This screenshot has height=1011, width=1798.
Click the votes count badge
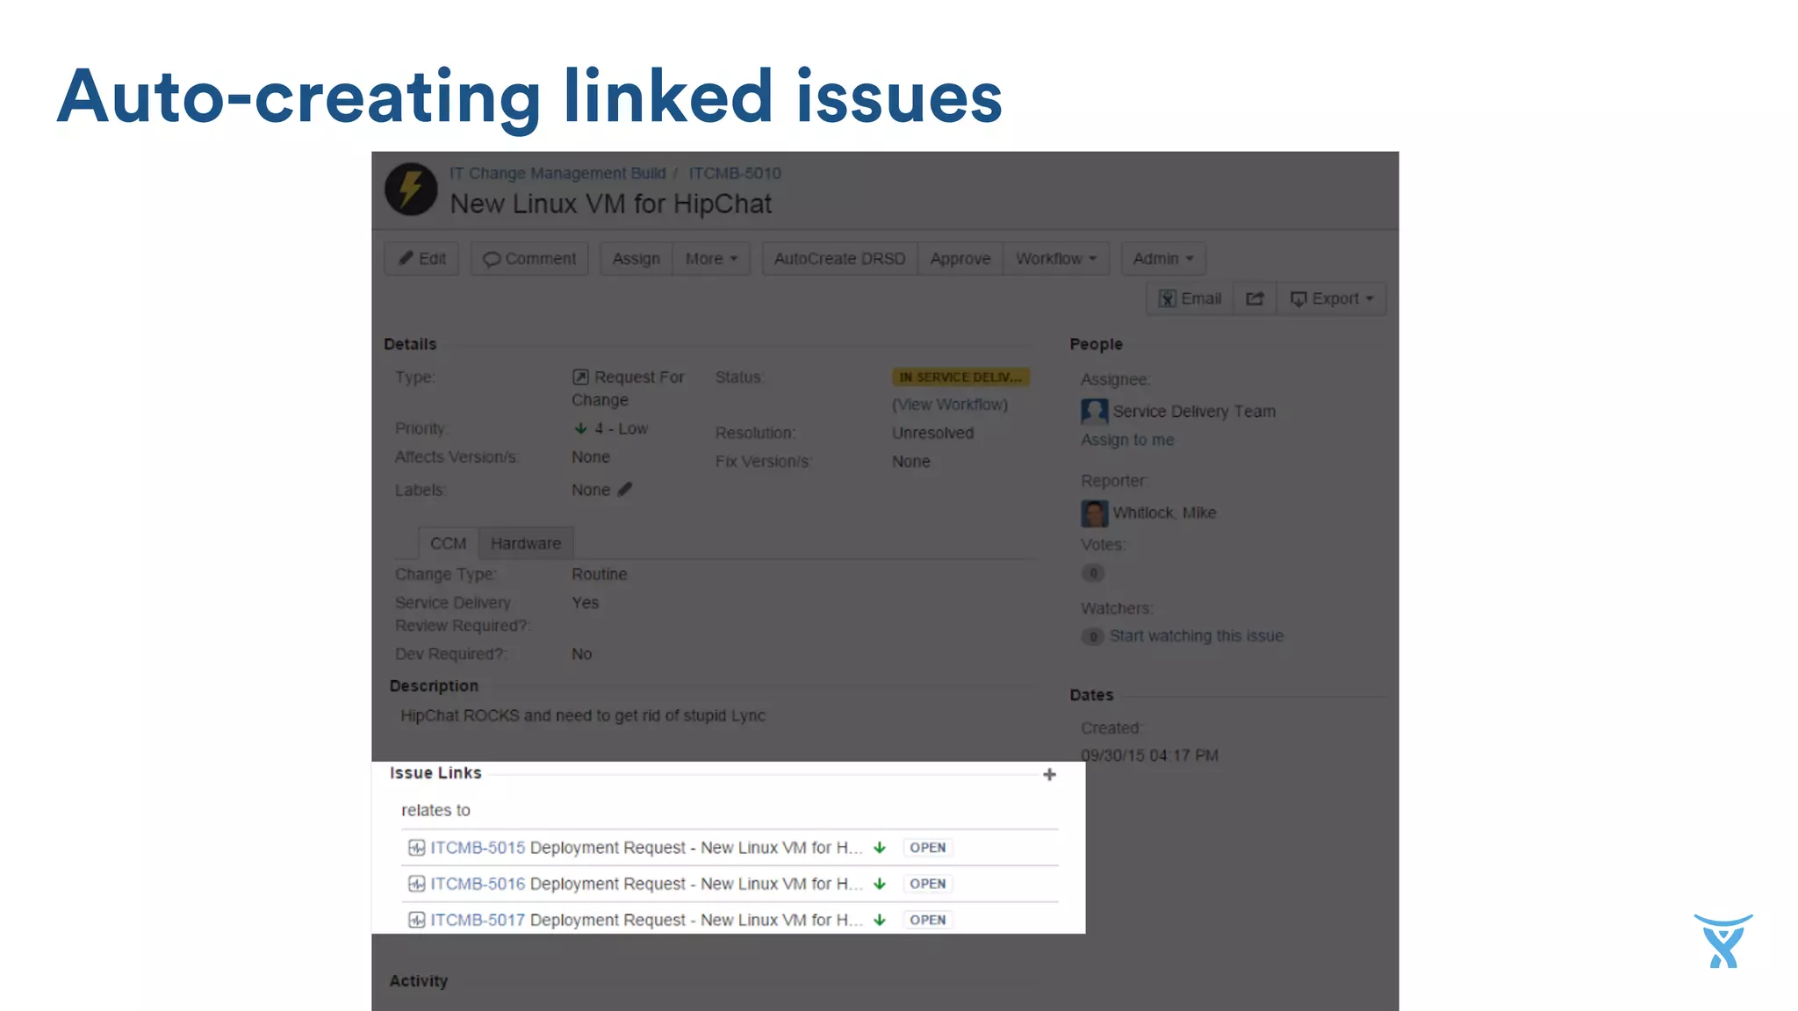[1093, 573]
